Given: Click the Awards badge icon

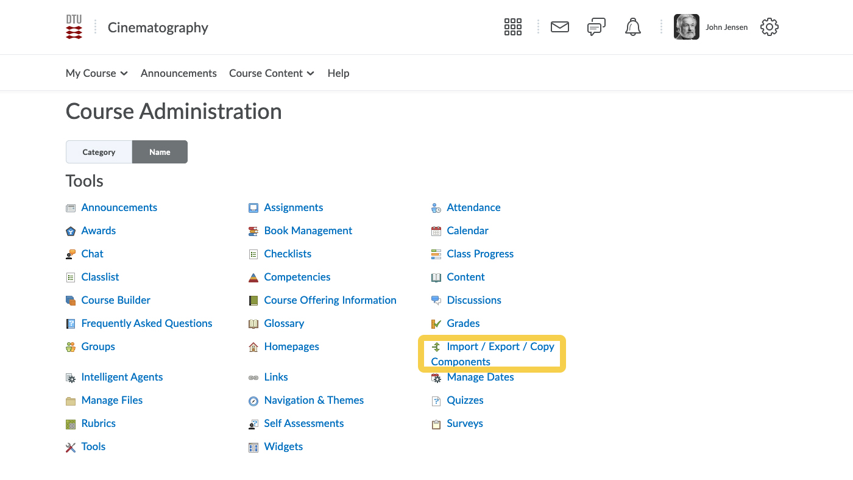Looking at the screenshot, I should click(71, 231).
